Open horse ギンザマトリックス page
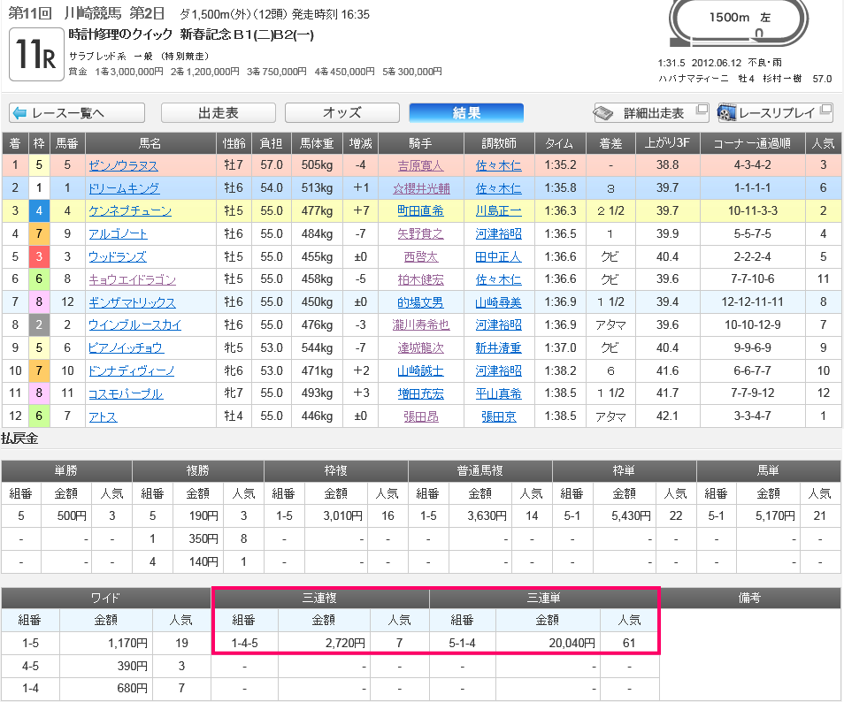The height and width of the screenshot is (702, 844). [133, 303]
